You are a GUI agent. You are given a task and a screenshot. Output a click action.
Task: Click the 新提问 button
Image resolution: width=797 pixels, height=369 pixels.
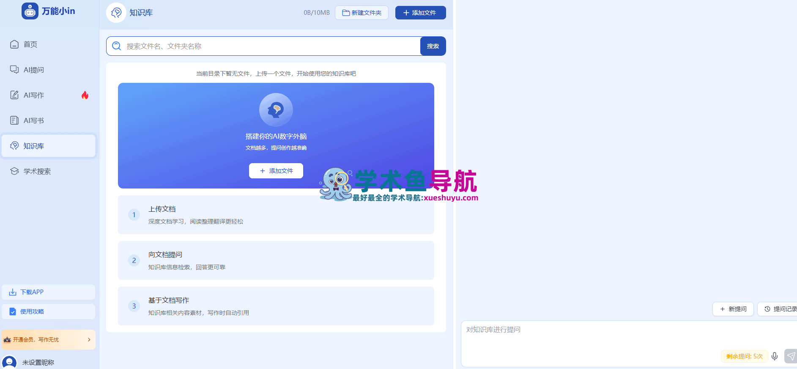tap(733, 309)
